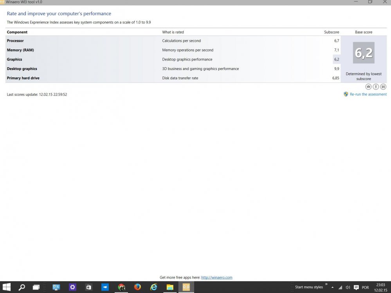
Task: Click Last scores update timestamp
Action: [37, 95]
